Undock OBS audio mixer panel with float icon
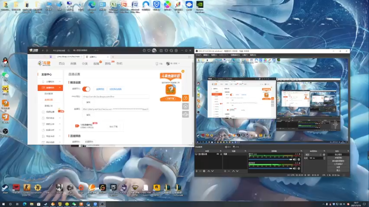This screenshot has width=369, height=207. [302, 151]
